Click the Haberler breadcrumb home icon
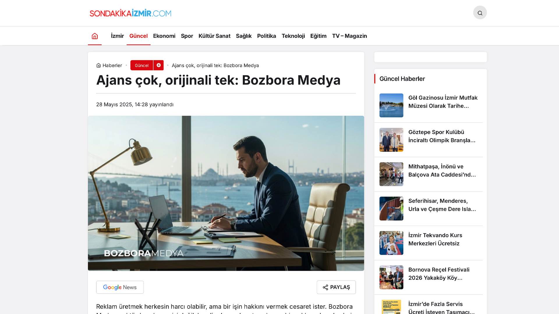 (98, 65)
